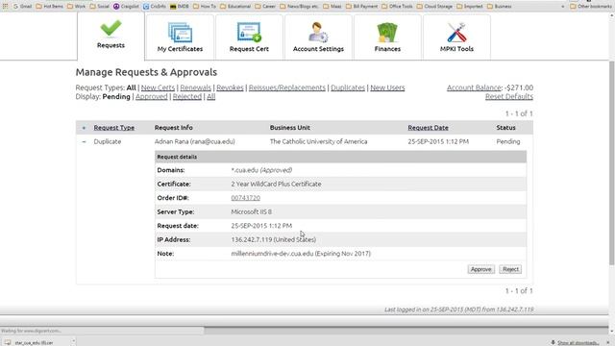Select The Catholic University of America cell
This screenshot has height=346, width=615.
(x=318, y=141)
